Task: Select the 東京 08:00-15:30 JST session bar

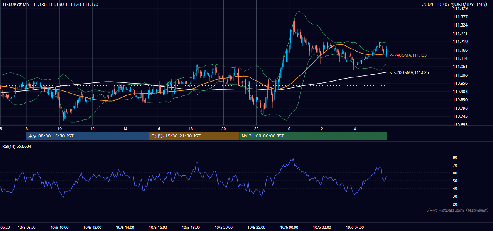Action: coord(88,136)
